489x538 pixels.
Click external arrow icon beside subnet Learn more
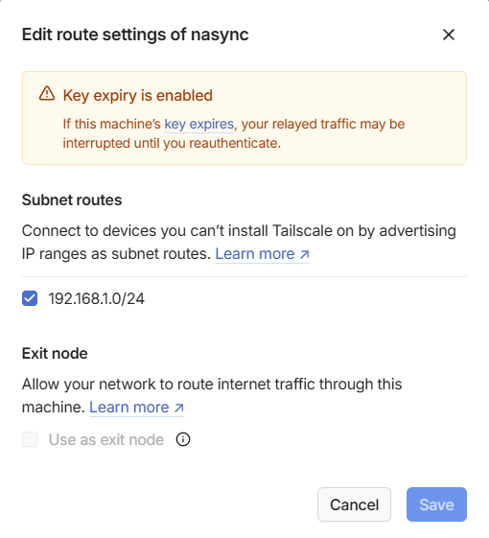click(x=305, y=254)
